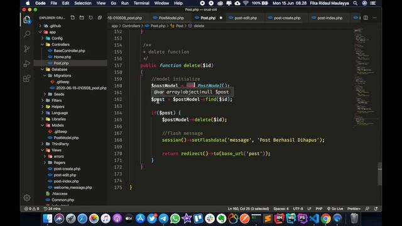Open the Search view in activity bar

(27, 33)
